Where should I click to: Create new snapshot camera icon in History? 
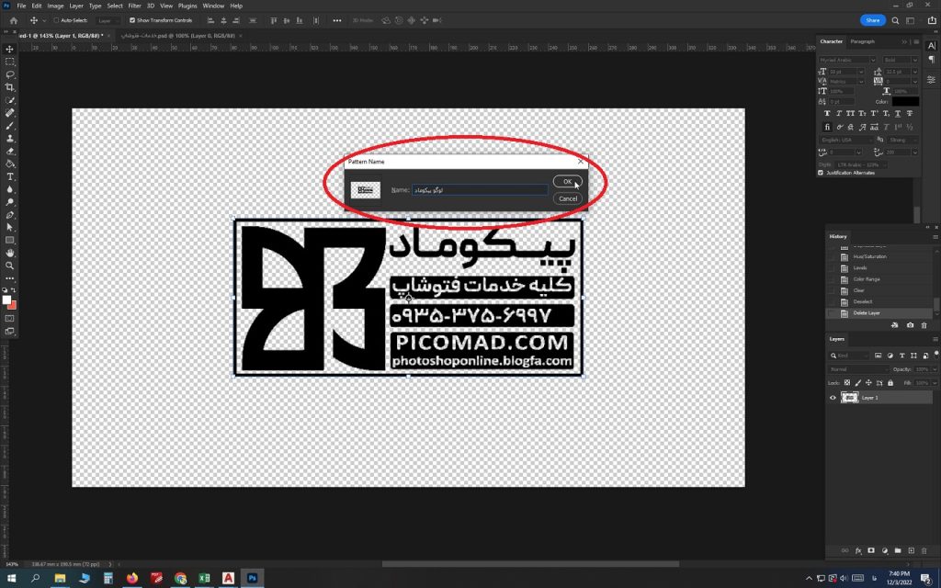[x=910, y=325]
